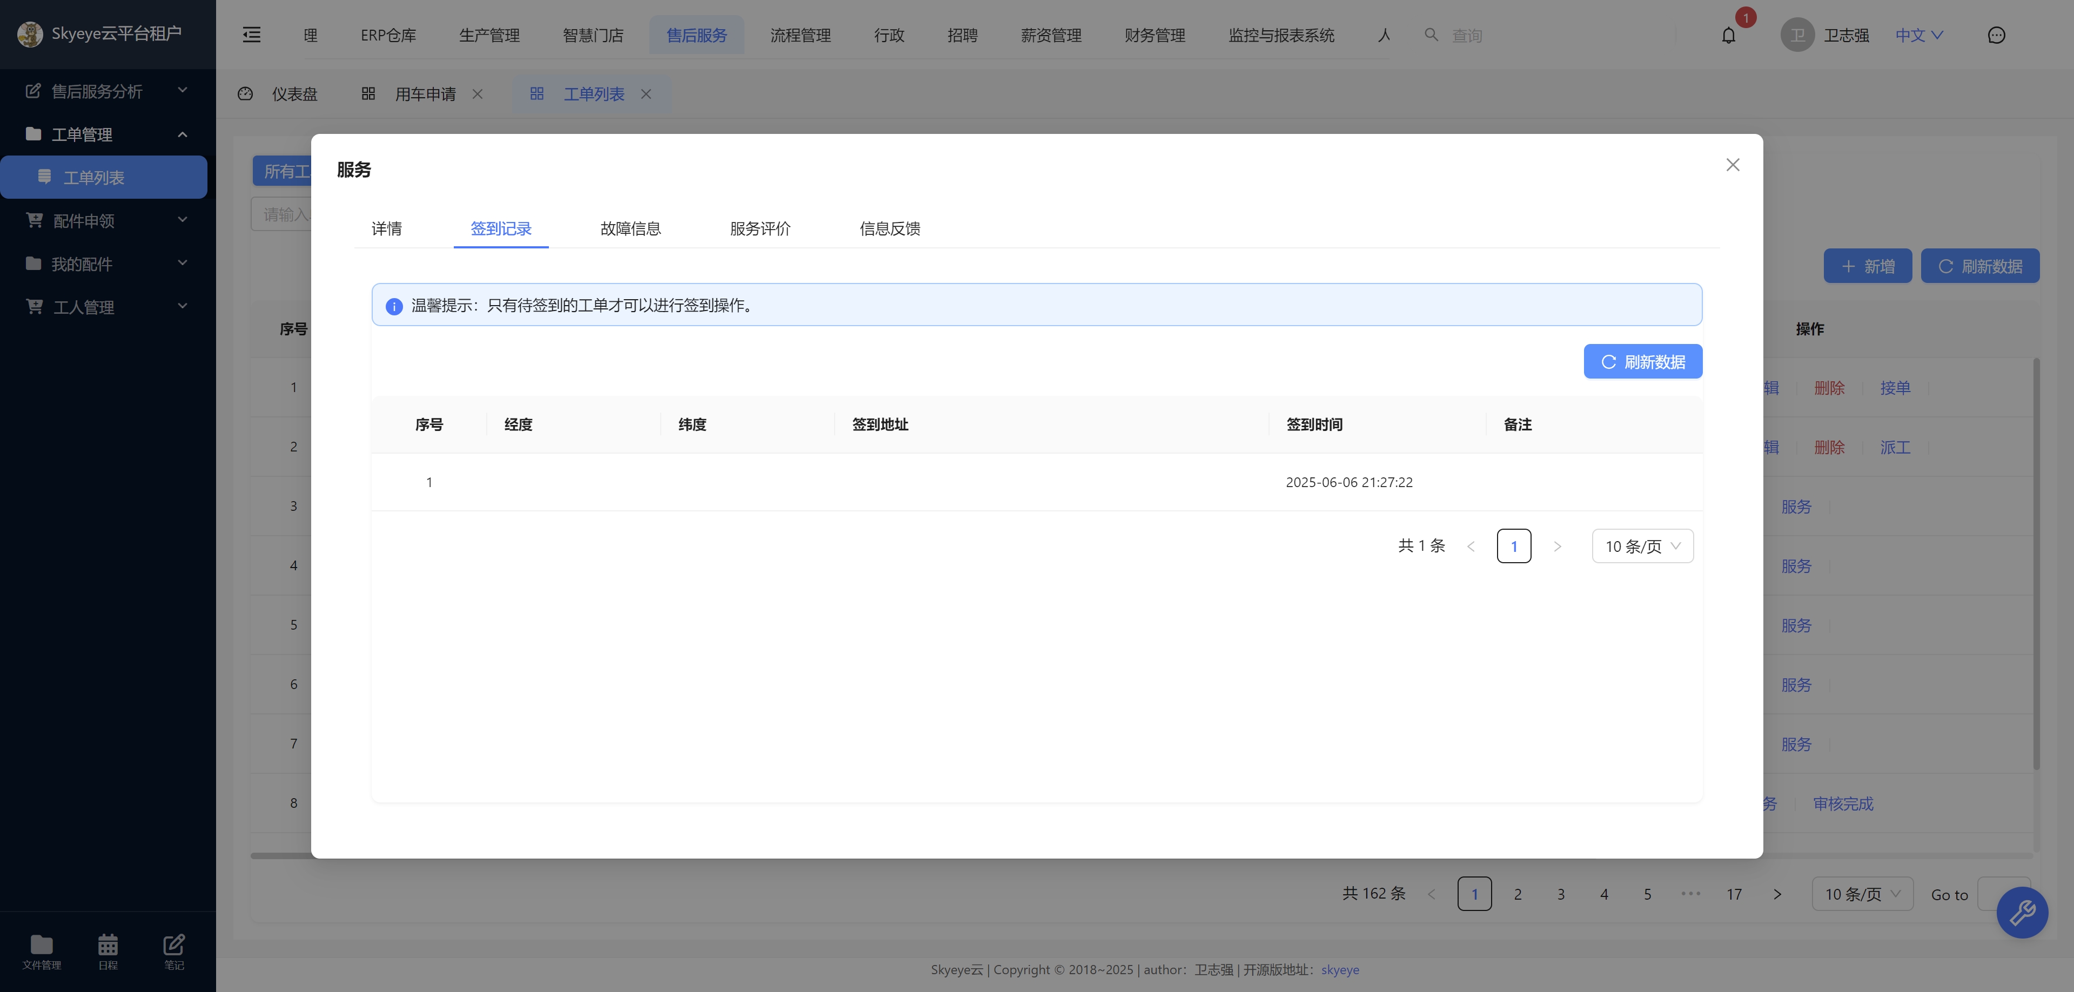Go to page 2 of work order list
The image size is (2074, 992).
[x=1517, y=894]
